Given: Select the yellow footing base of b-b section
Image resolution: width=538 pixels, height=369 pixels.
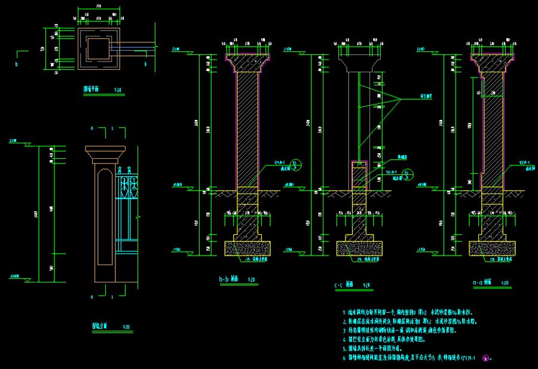Looking at the screenshot, I should (x=247, y=248).
